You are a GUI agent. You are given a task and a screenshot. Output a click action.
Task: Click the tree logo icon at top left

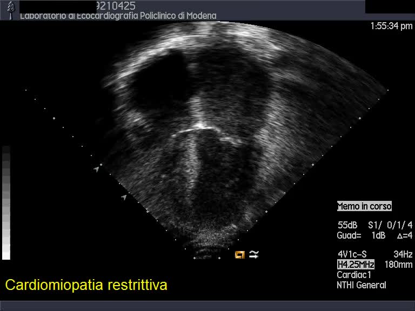[11, 10]
